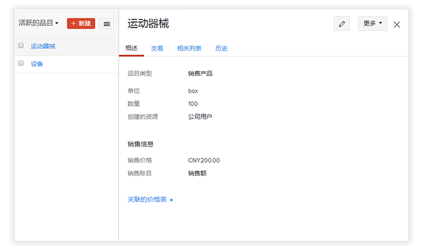This screenshot has height=249, width=422.
Task: Click the 公司用户 source value
Action: [200, 116]
